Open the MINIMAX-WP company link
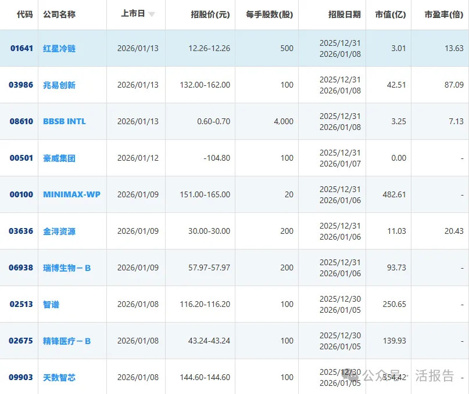The height and width of the screenshot is (394, 469). [x=71, y=194]
